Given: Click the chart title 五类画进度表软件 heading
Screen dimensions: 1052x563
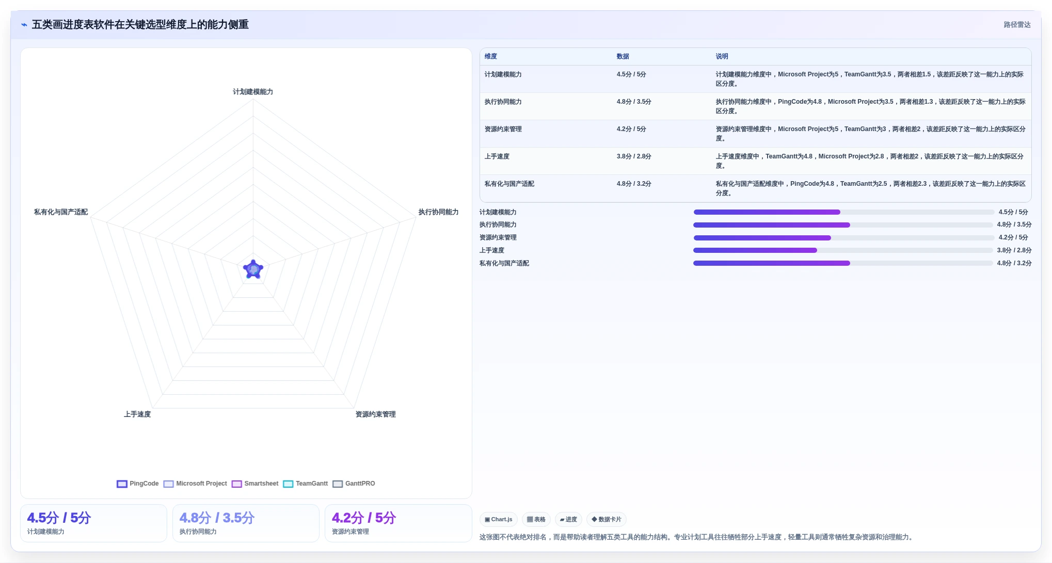Looking at the screenshot, I should (x=140, y=25).
